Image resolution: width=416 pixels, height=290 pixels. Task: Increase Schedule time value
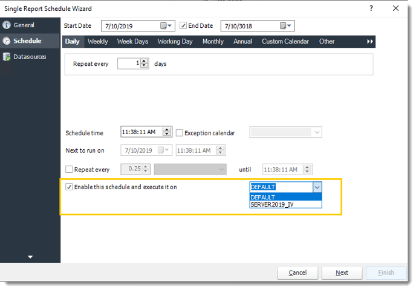pos(167,129)
